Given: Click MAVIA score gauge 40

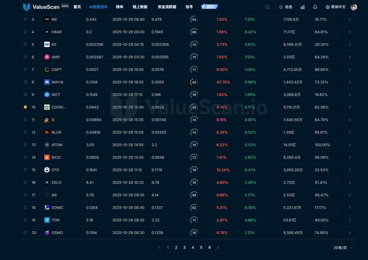Looking at the screenshot, I should click(x=194, y=82).
